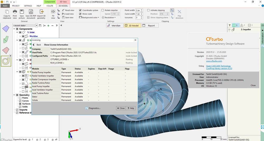Click the Flip direction icon
Viewport: 264px width, 141px height.
pyautogui.click(x=179, y=12)
